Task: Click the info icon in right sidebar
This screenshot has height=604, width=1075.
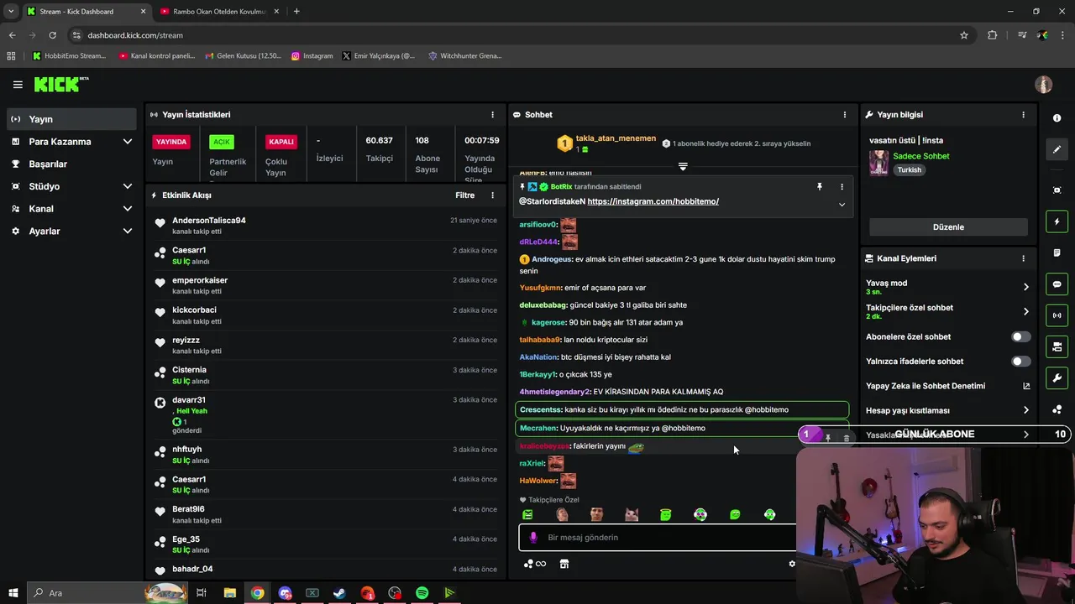Action: tap(1057, 118)
